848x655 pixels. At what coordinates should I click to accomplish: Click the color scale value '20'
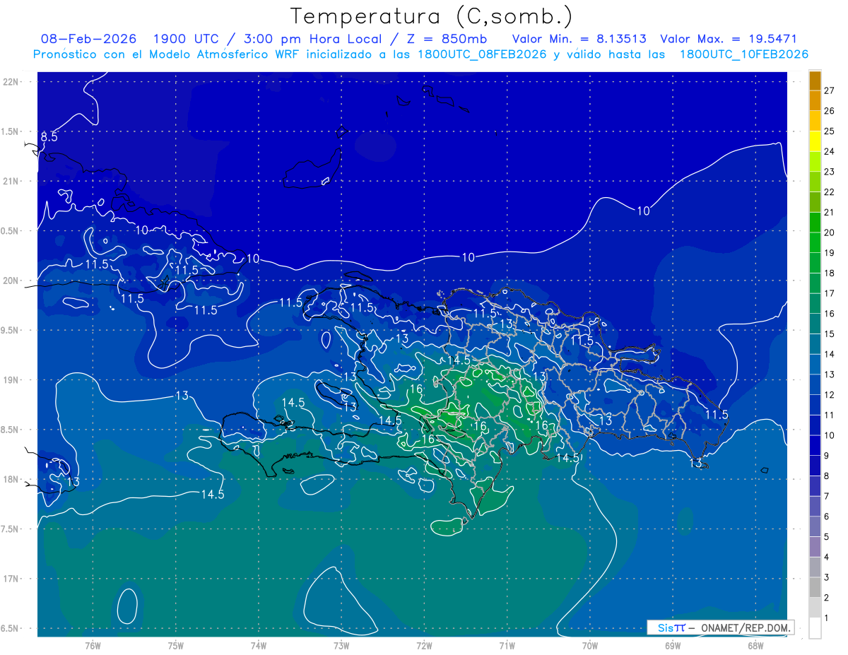click(x=829, y=232)
